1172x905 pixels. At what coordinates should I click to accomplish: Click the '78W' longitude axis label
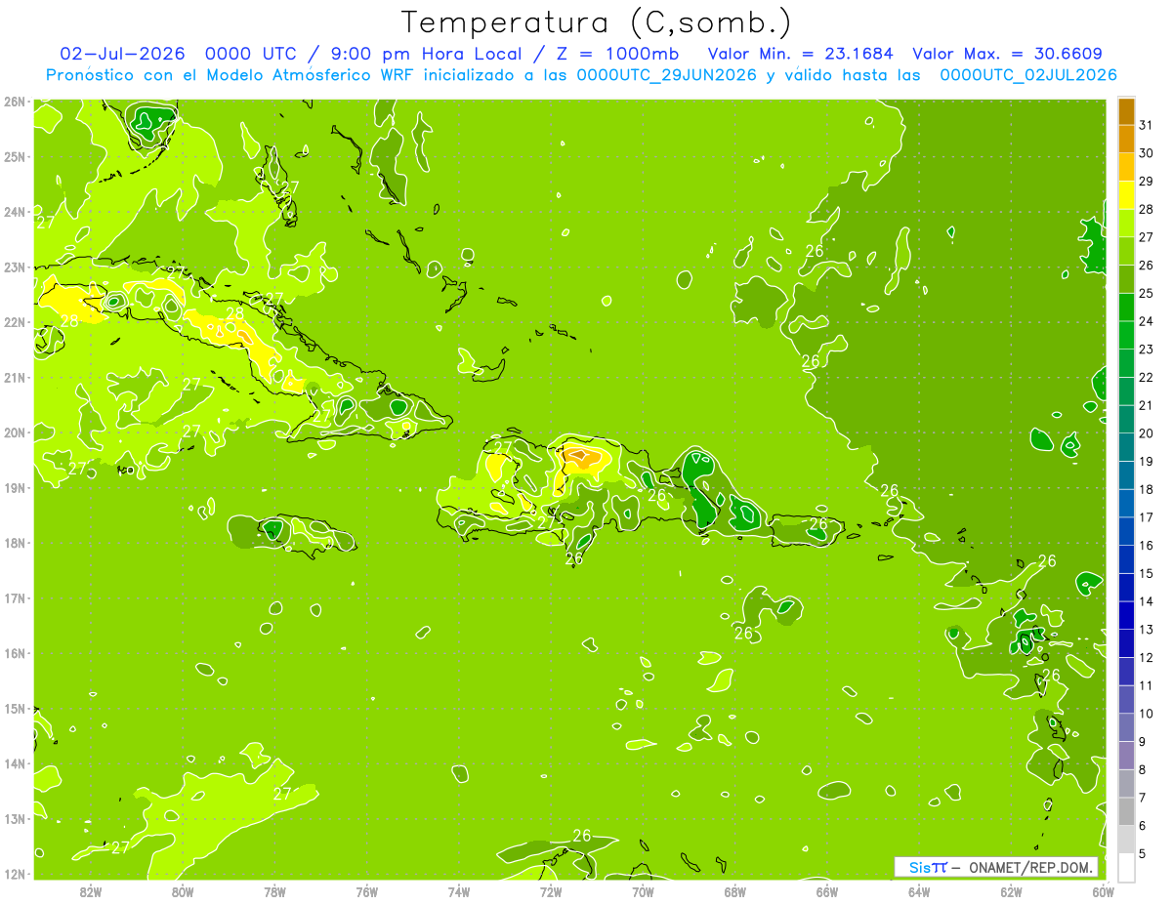[x=274, y=890]
